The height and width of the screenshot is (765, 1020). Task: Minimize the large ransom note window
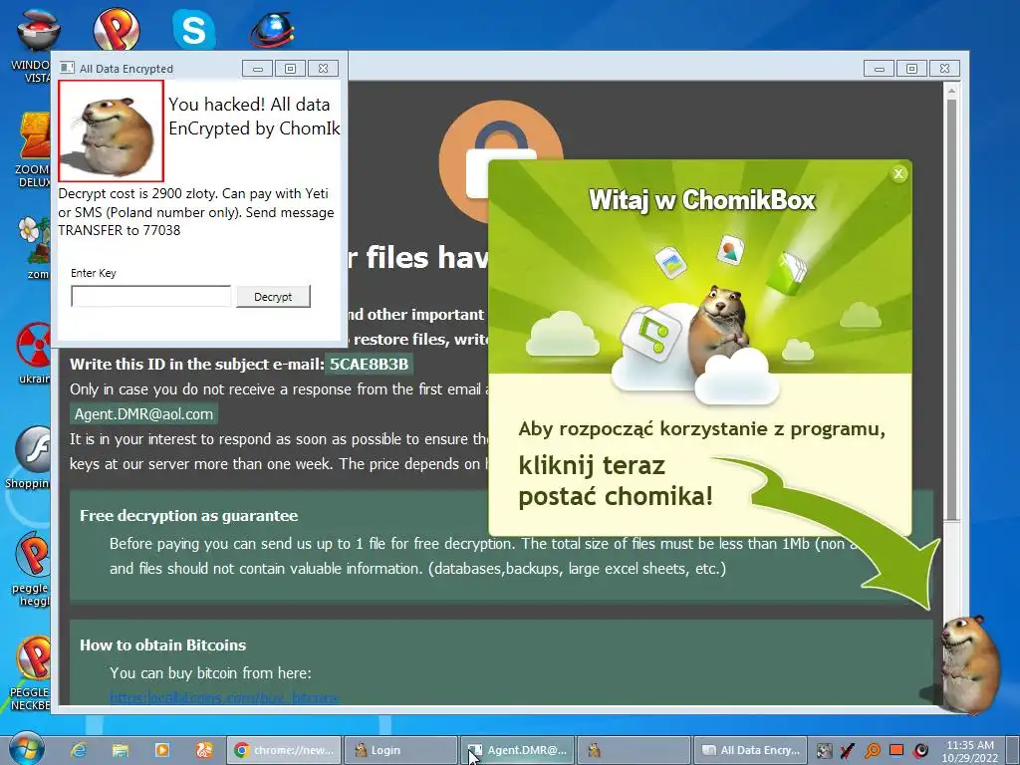(880, 69)
